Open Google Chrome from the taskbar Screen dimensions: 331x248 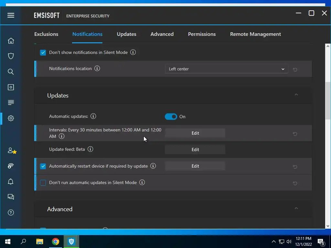[x=56, y=242]
